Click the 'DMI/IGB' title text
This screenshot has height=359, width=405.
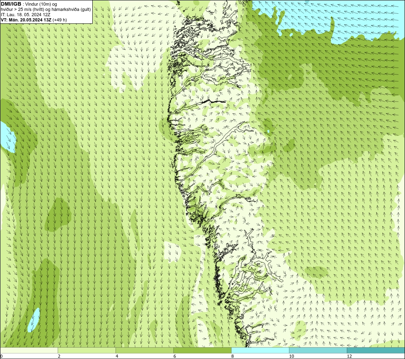tap(11, 4)
